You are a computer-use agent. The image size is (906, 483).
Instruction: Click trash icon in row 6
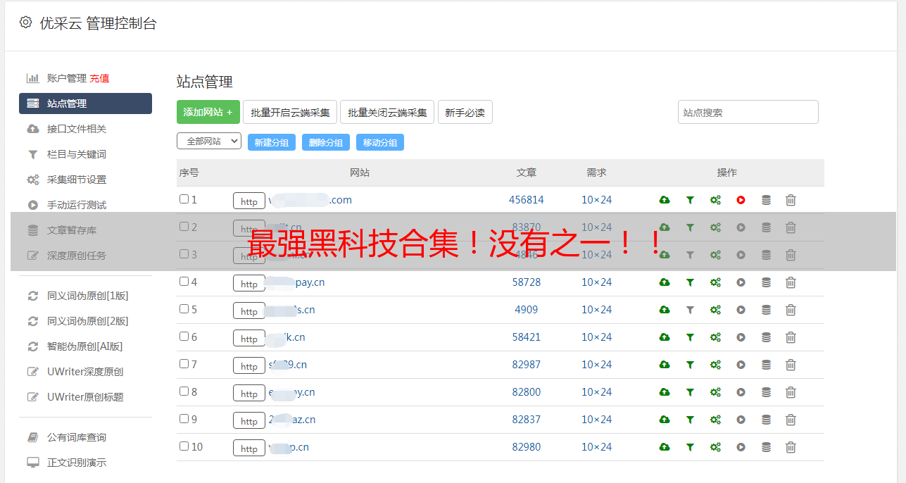791,337
